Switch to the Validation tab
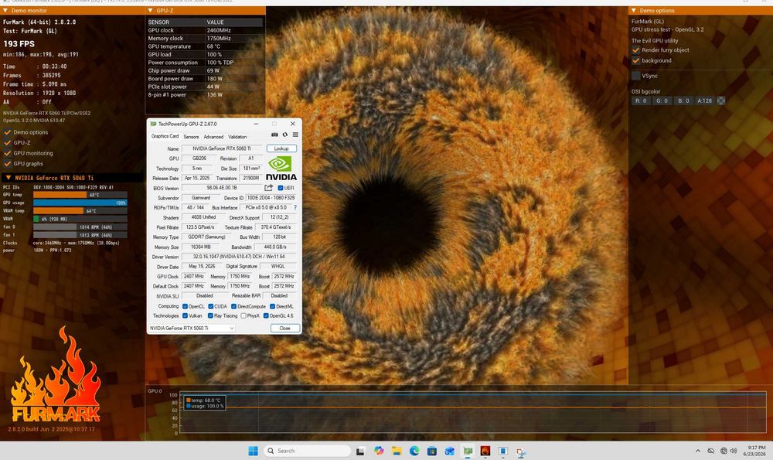773x460 pixels. (237, 137)
